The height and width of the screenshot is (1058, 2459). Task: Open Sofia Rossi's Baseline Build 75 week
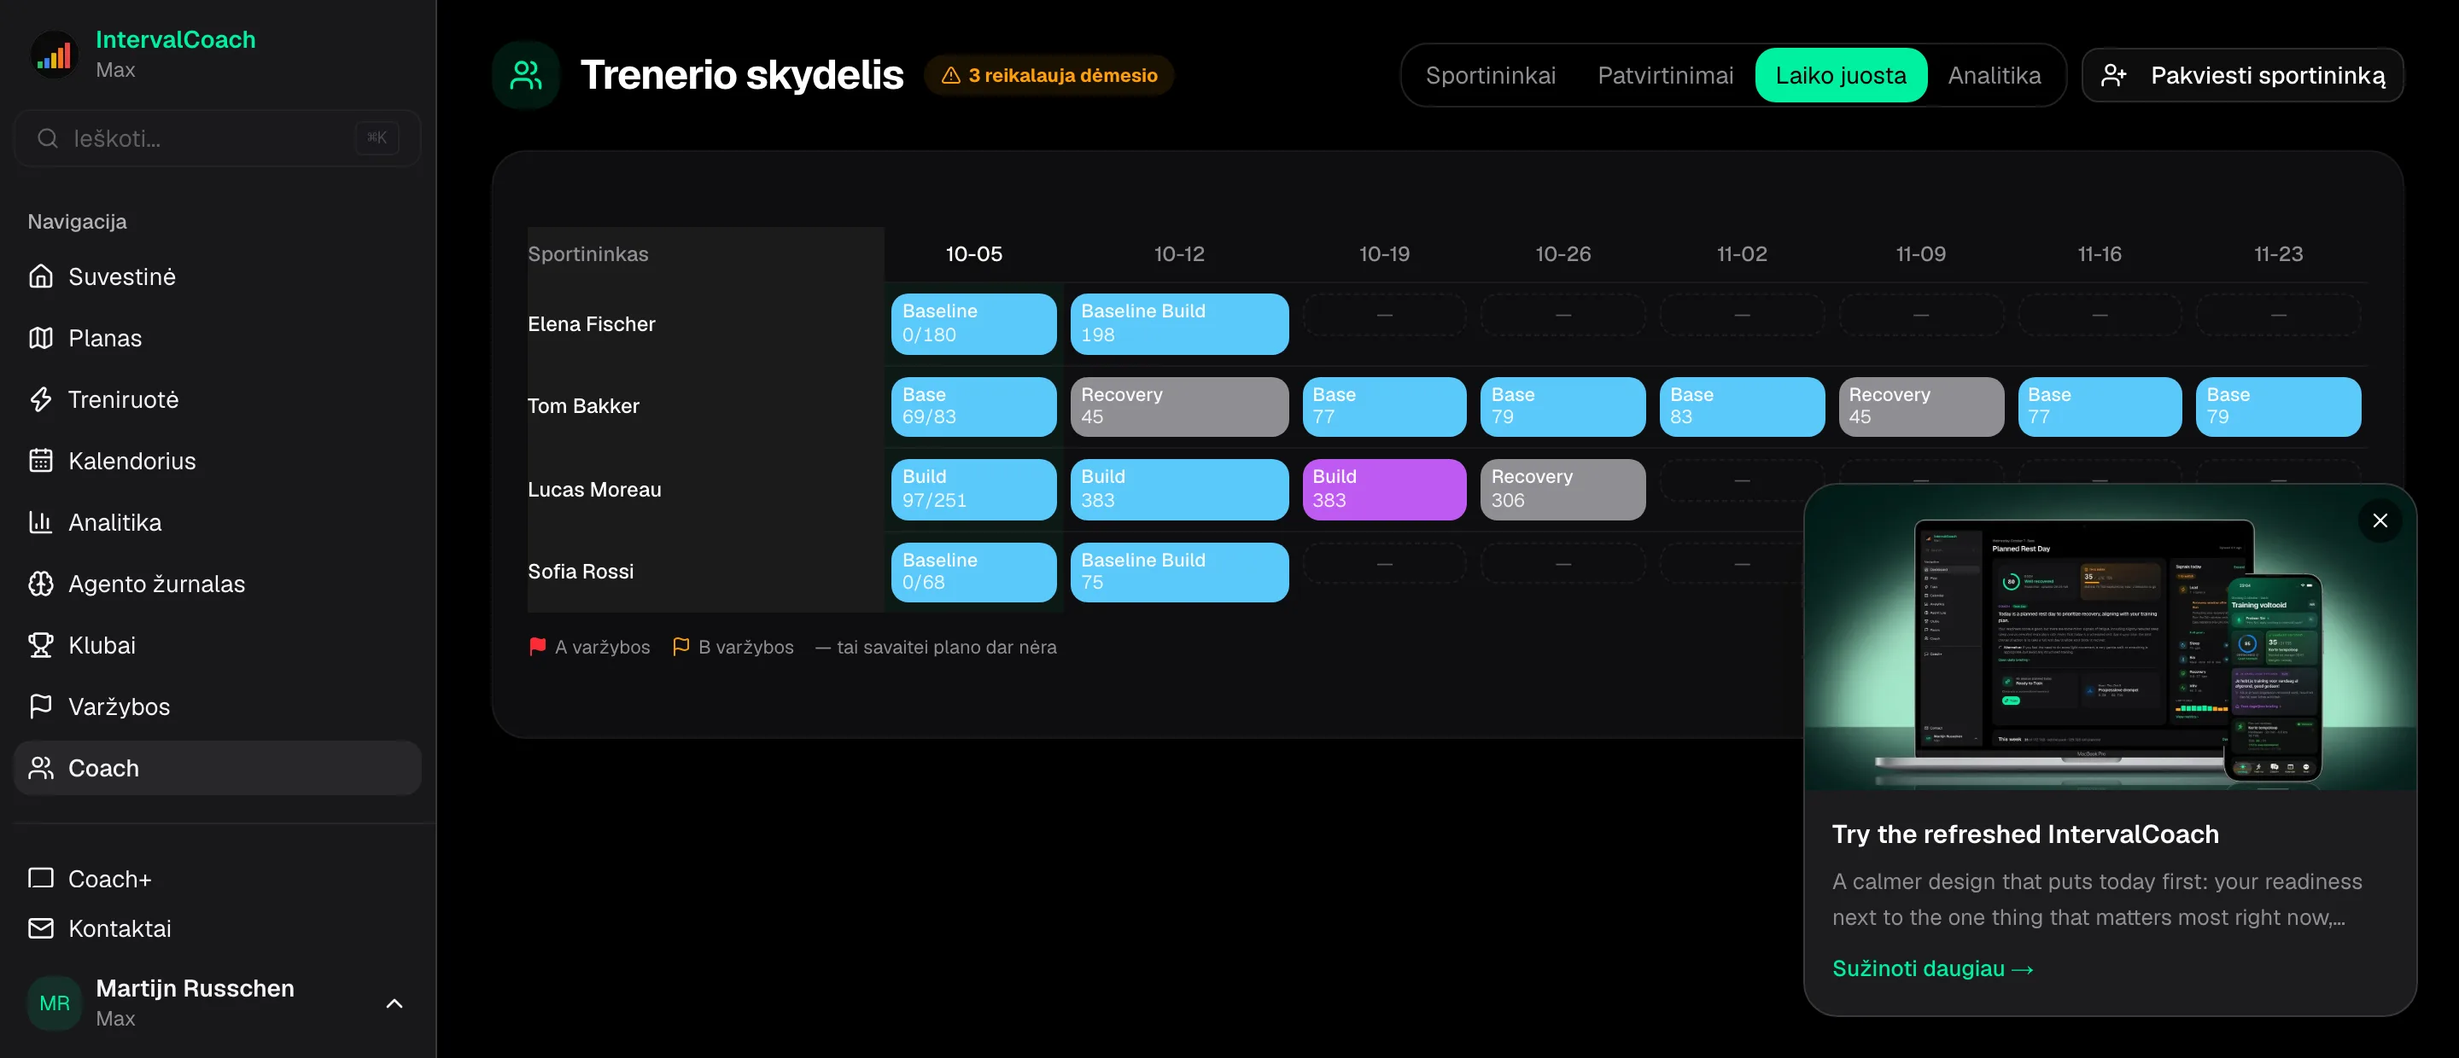pos(1179,572)
